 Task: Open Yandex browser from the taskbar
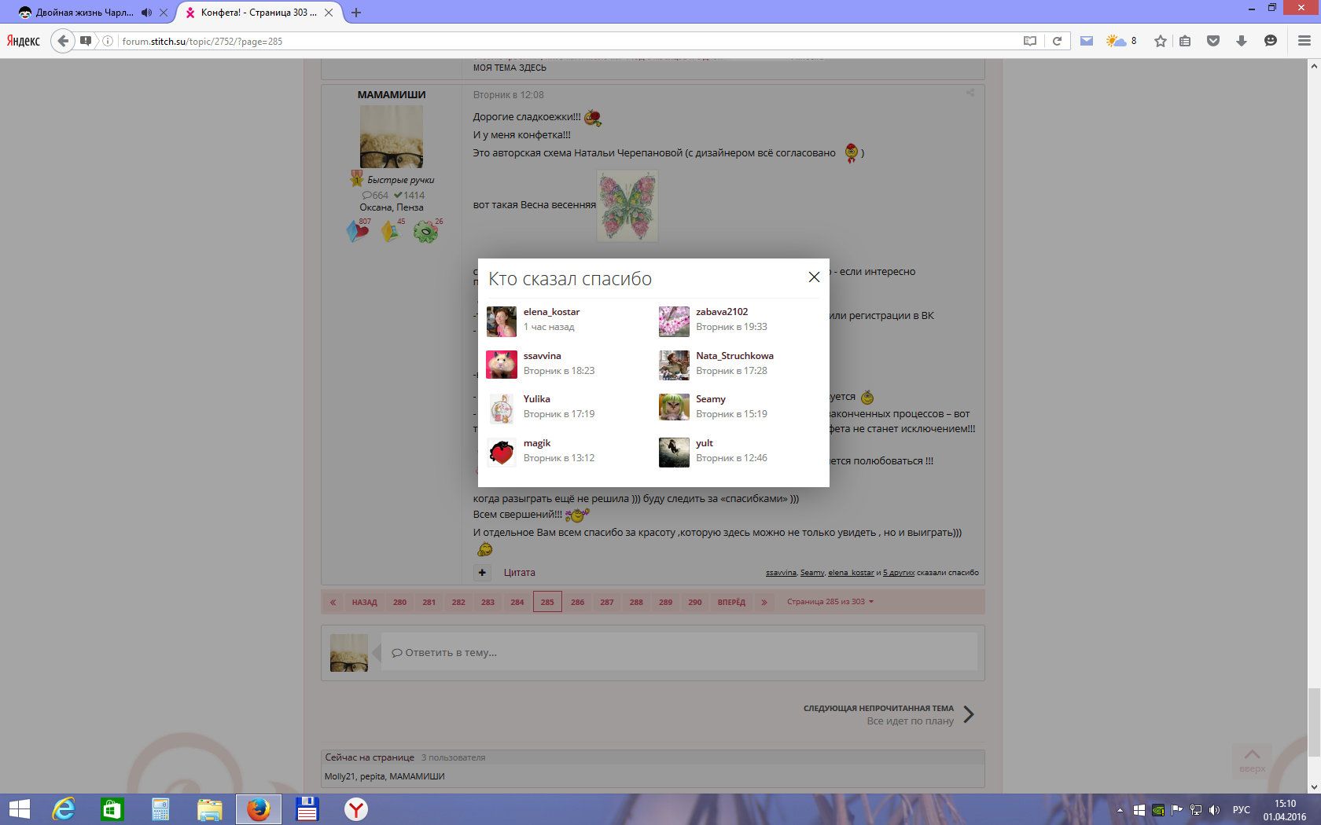pos(356,809)
